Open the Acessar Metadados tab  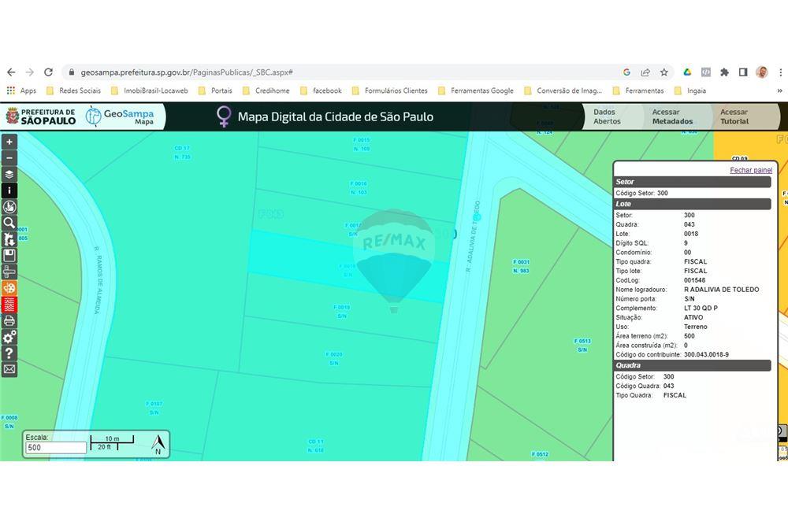[x=672, y=116]
